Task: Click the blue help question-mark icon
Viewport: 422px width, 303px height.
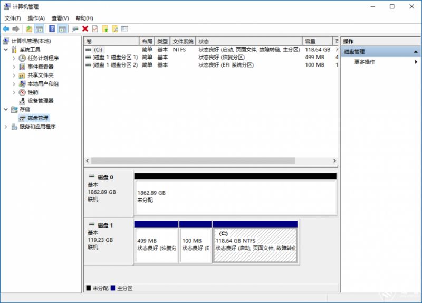Action: point(52,29)
